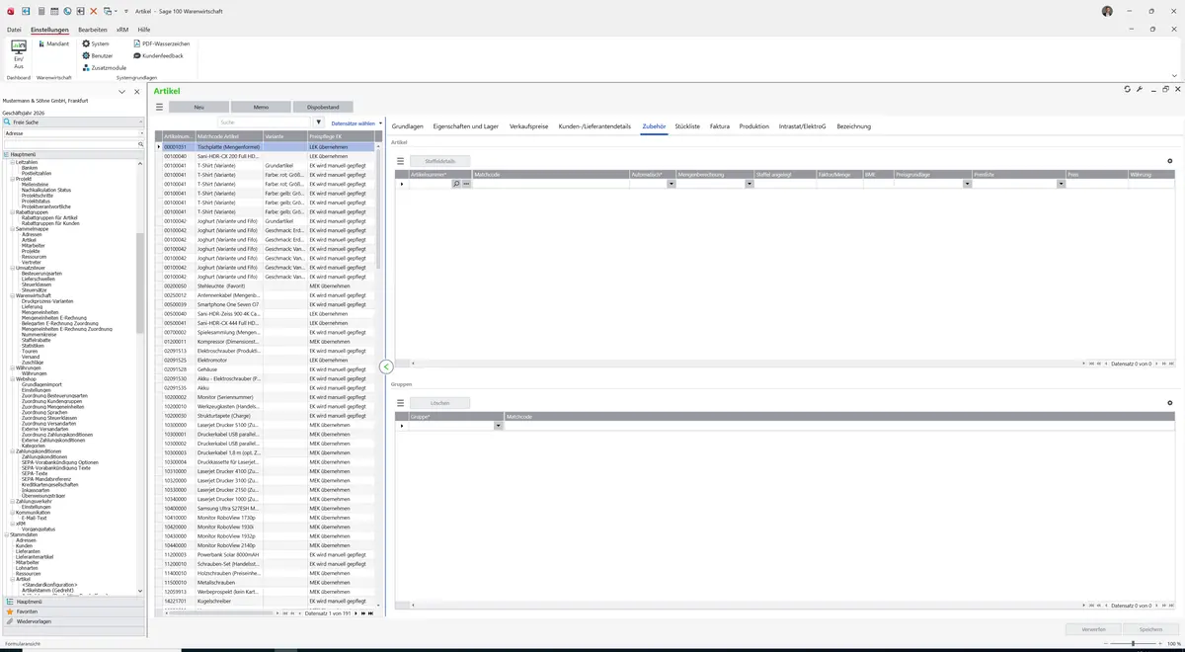1185x652 pixels.
Task: Click the Speichern button
Action: point(1150,628)
